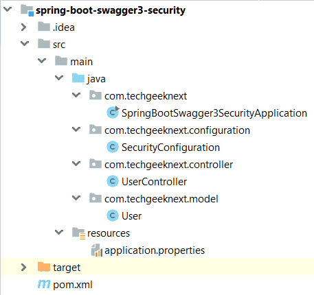
Task: Select the com.techgeeknext.model package label
Action: pos(161,199)
